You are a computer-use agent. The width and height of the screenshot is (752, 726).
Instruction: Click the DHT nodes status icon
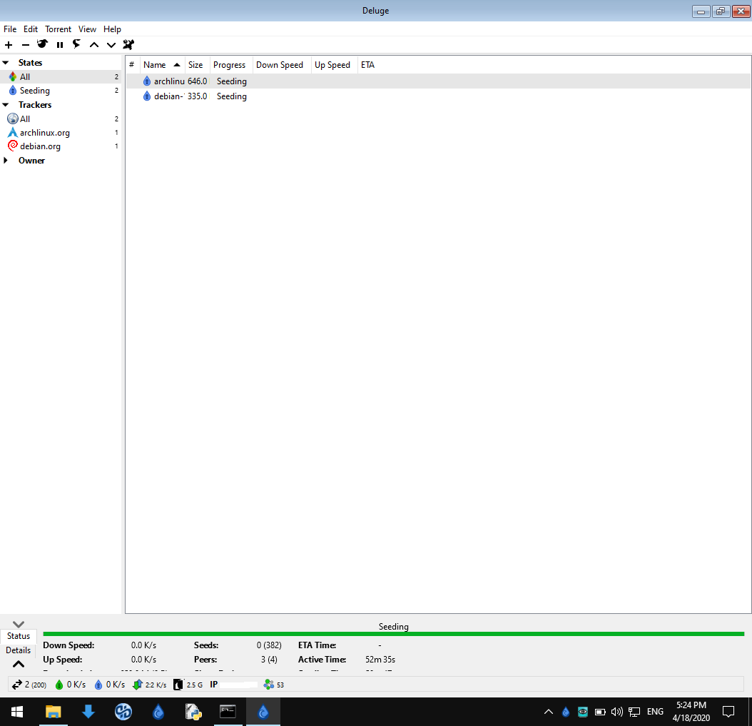tap(268, 685)
